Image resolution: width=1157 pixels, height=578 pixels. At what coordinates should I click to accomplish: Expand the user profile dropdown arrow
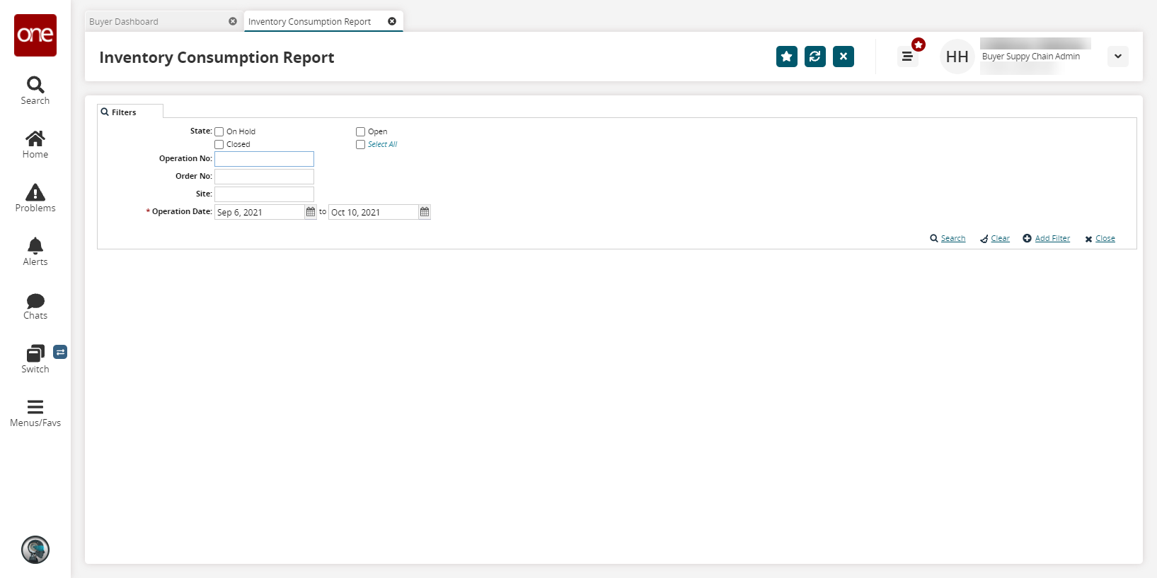1118,57
